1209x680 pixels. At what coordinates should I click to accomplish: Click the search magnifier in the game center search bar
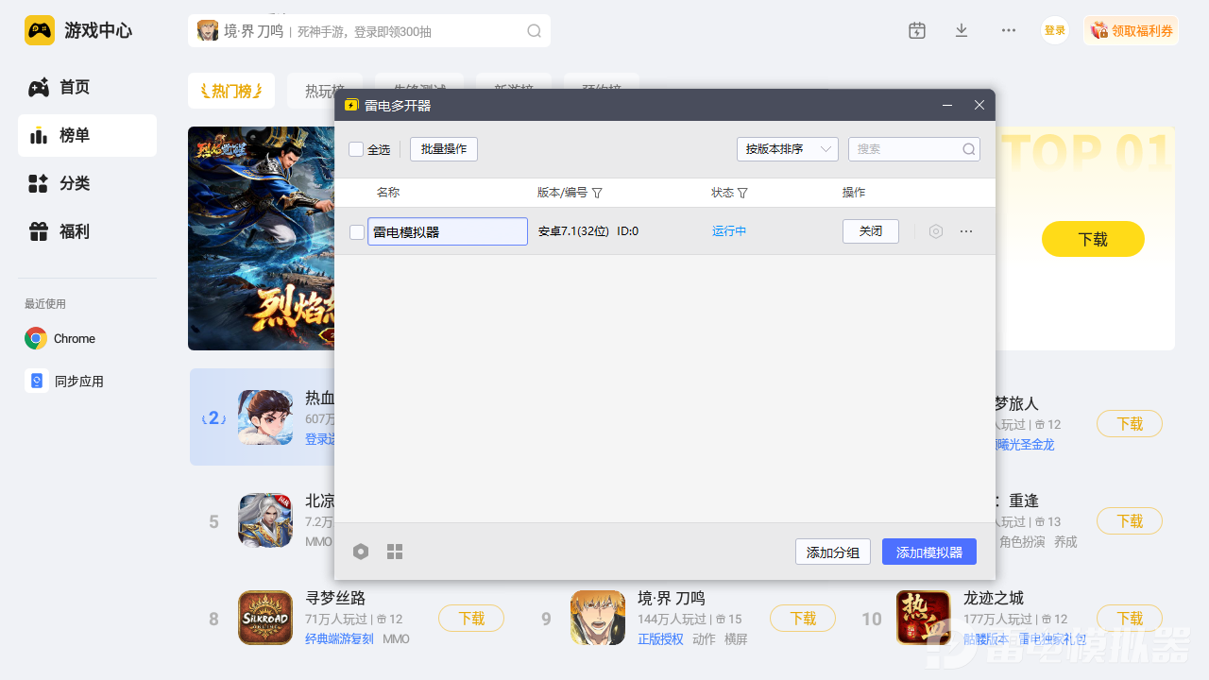point(534,31)
